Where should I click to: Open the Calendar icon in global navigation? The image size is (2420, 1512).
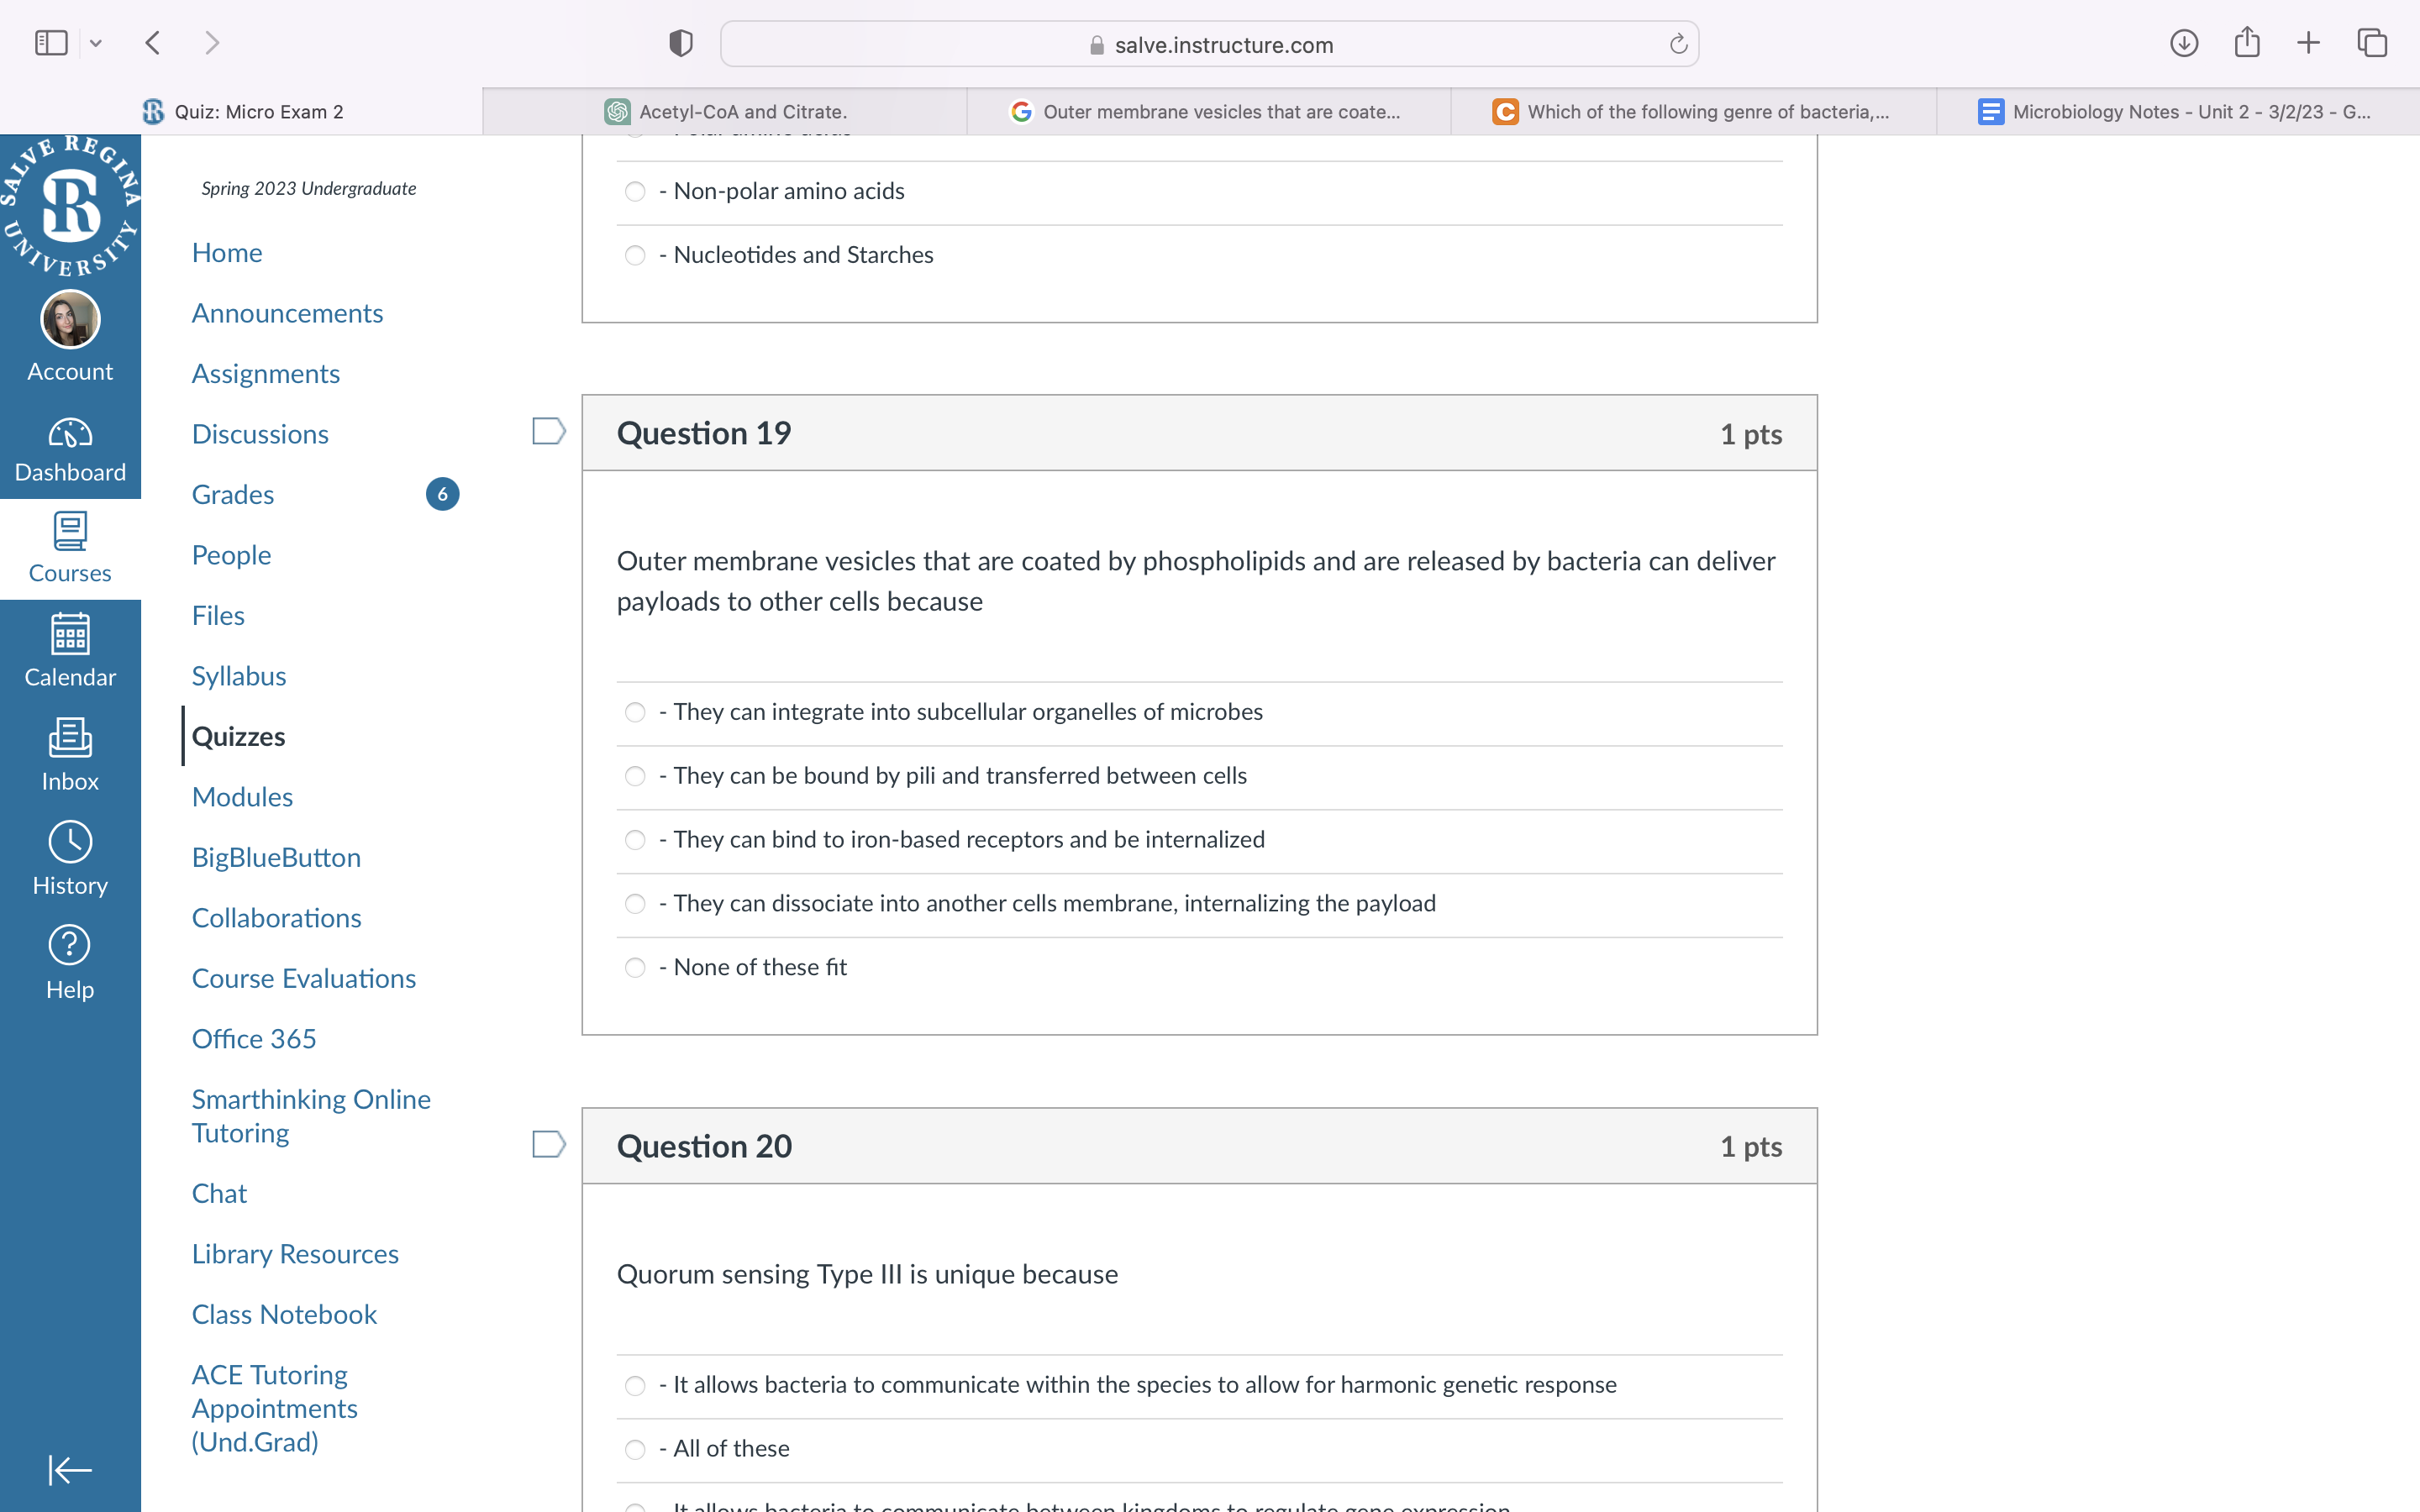click(x=70, y=635)
